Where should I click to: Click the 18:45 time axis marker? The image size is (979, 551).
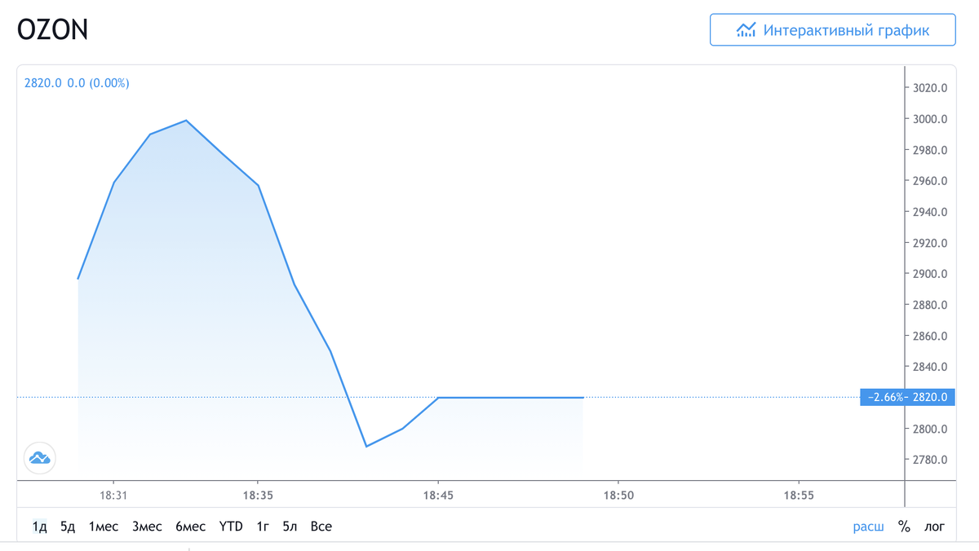[x=438, y=495]
